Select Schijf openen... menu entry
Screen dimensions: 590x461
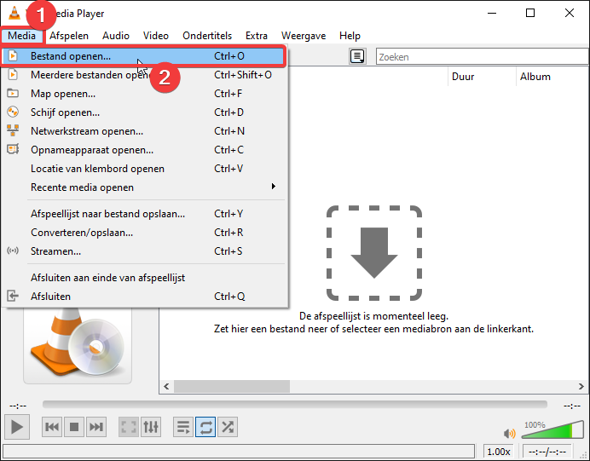[x=145, y=112]
